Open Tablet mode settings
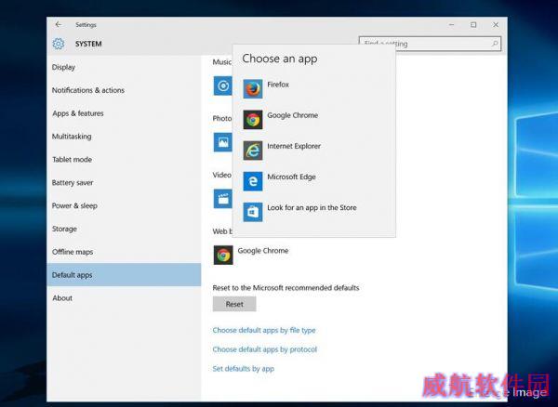The height and width of the screenshot is (407, 558). [124, 160]
